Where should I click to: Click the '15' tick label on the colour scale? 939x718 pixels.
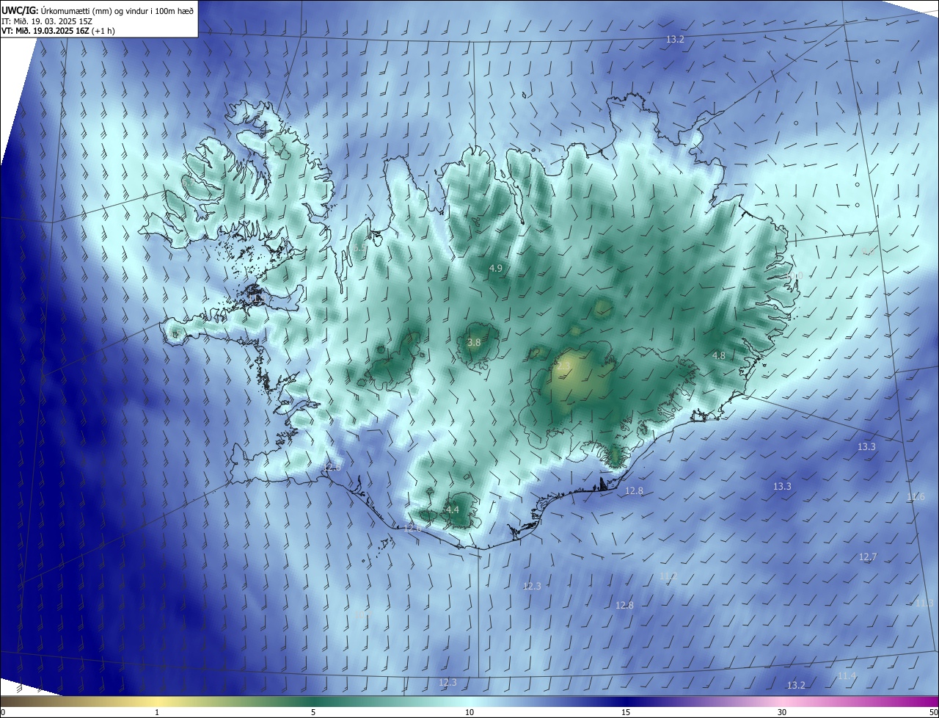click(626, 713)
